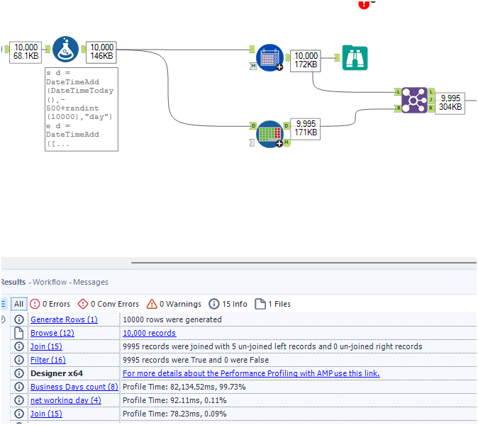Click the info icon beside Generate Rows message
Image resolution: width=478 pixels, height=425 pixels.
19,319
